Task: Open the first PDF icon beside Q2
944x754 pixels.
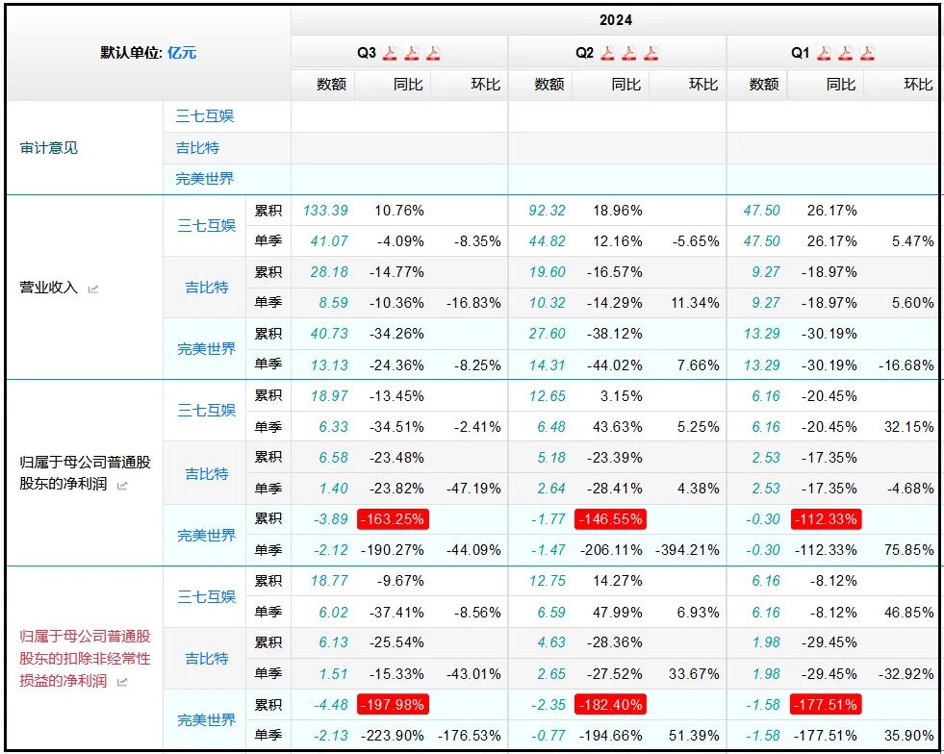Action: point(607,53)
